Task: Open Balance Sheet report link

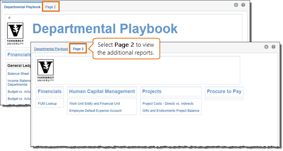Action: (x=18, y=74)
